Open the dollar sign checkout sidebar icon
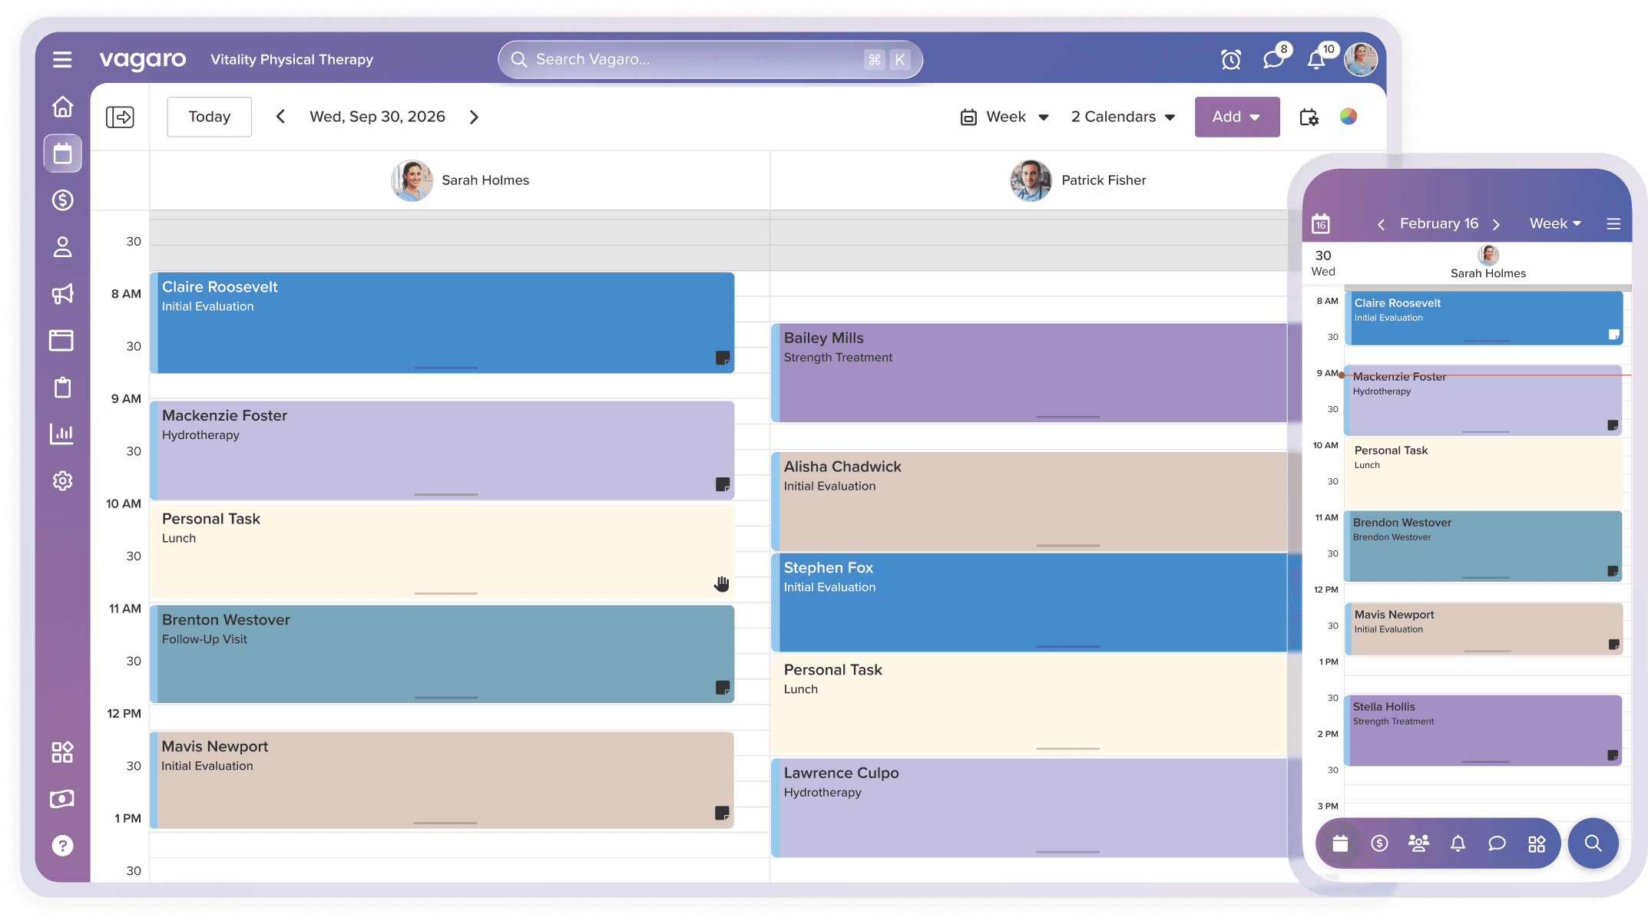The width and height of the screenshot is (1648, 921). coord(62,200)
